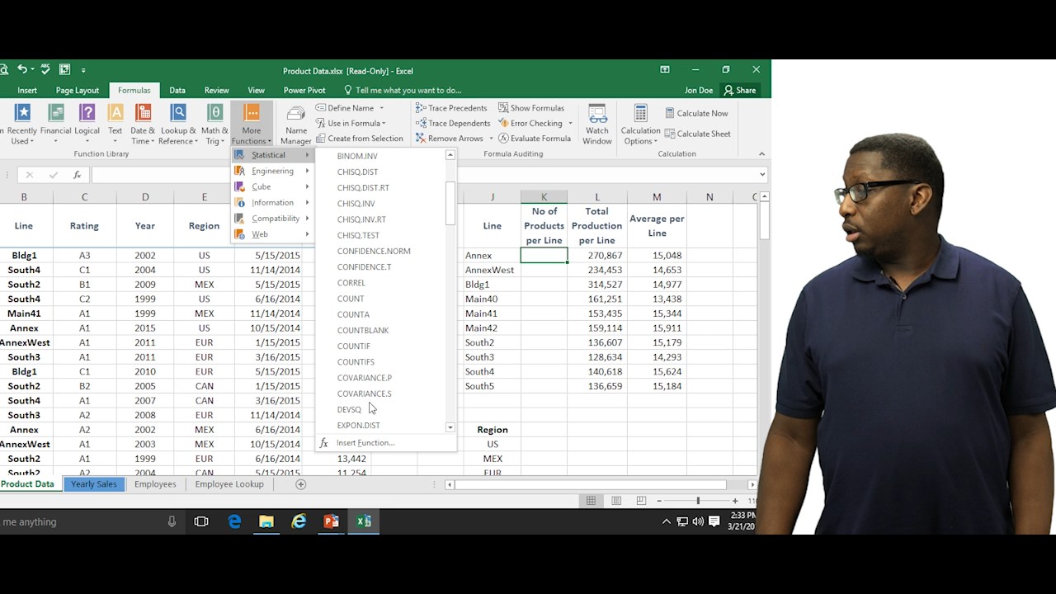Screen dimensions: 1056x594
Task: Open the Web functions submenu
Action: pos(272,234)
